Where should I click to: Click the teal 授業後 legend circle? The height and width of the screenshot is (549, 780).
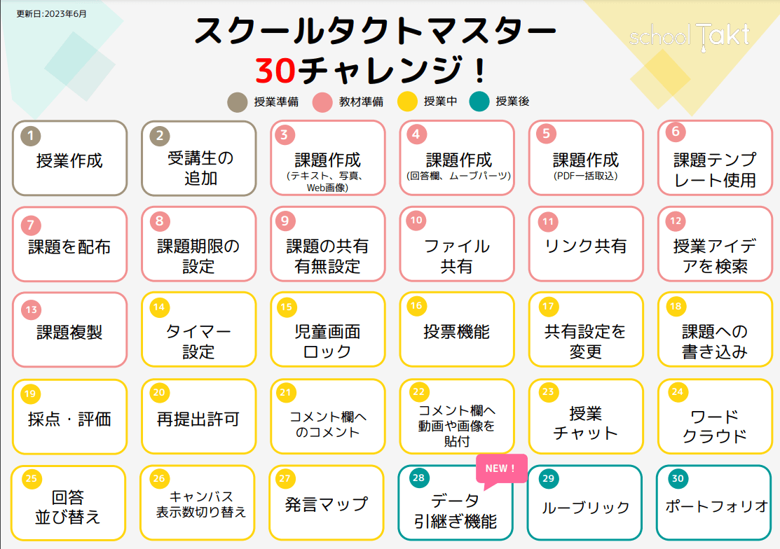(x=479, y=102)
